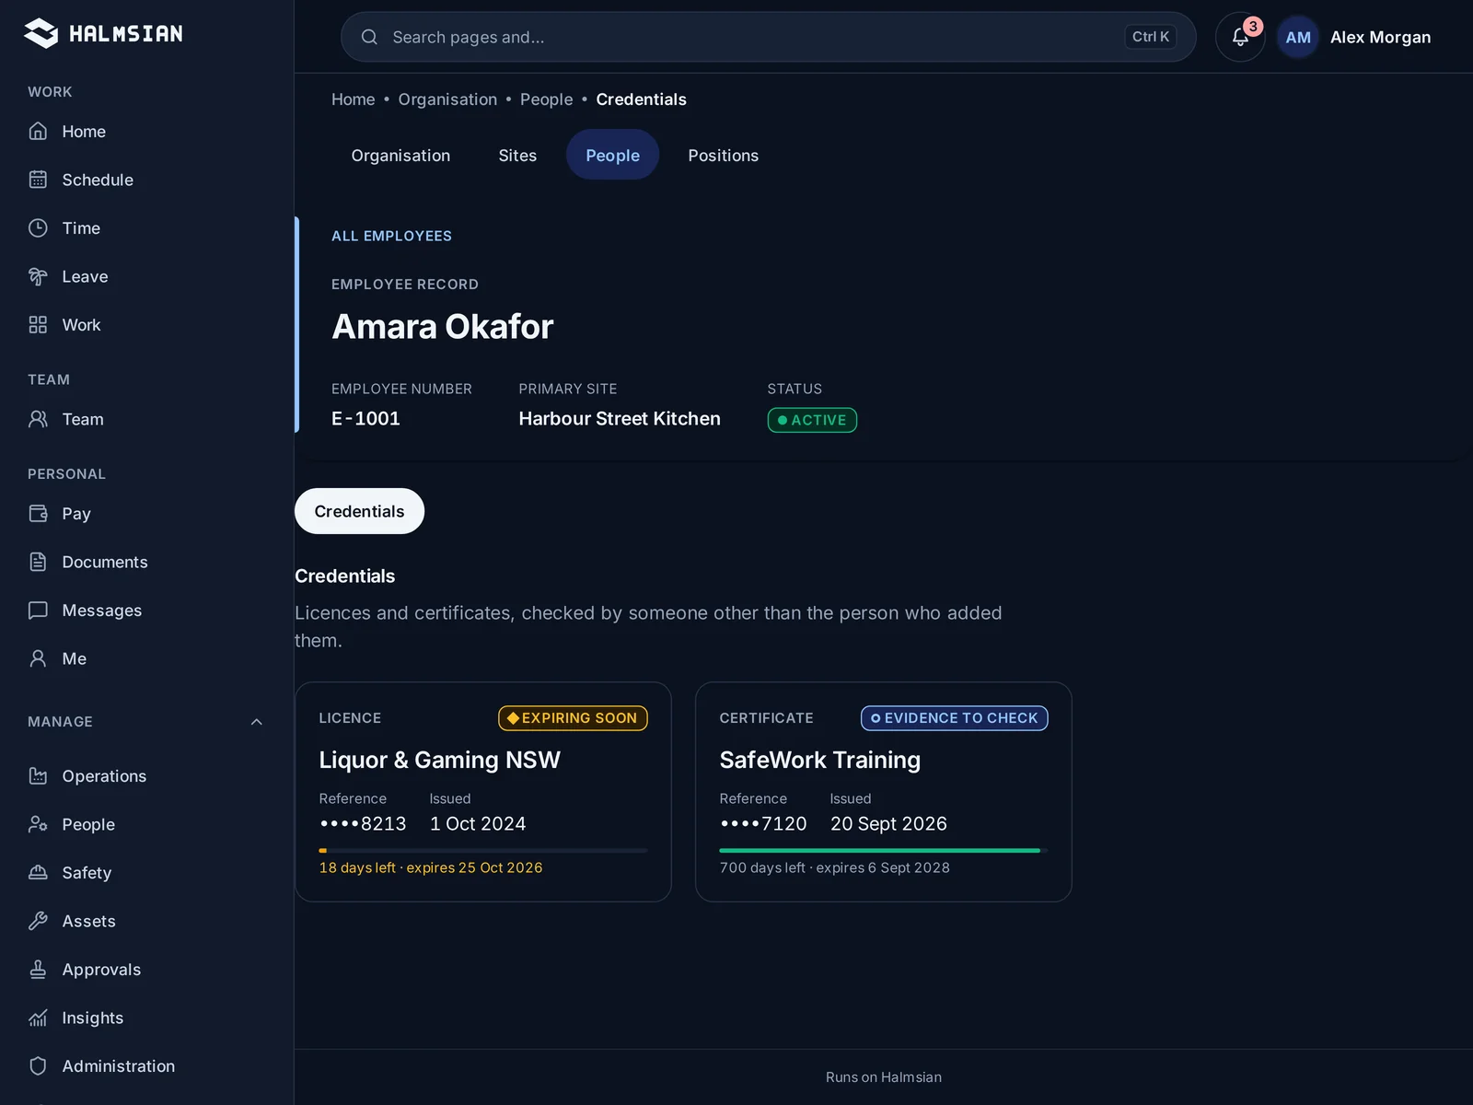Open Team people icon in sidebar
The image size is (1473, 1105).
tap(38, 419)
